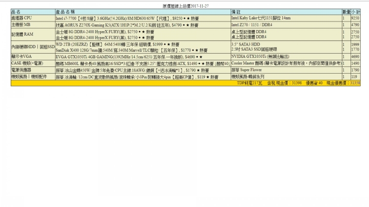The width and height of the screenshot is (369, 207).
Task: Click the subtotal 1999 for WD hard drive
Action: click(355, 44)
